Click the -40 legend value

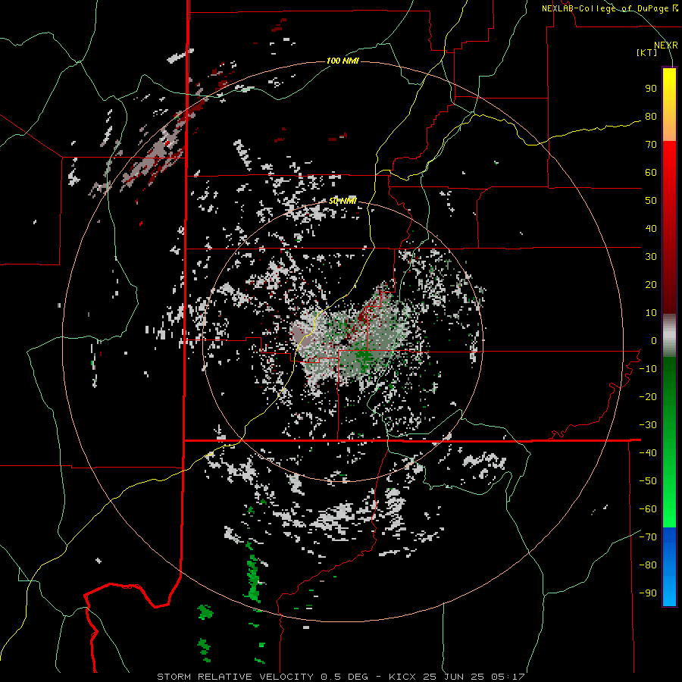648,453
